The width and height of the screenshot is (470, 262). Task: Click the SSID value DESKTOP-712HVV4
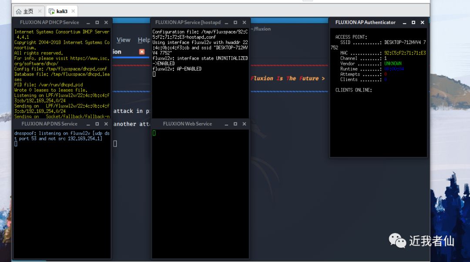(x=403, y=43)
